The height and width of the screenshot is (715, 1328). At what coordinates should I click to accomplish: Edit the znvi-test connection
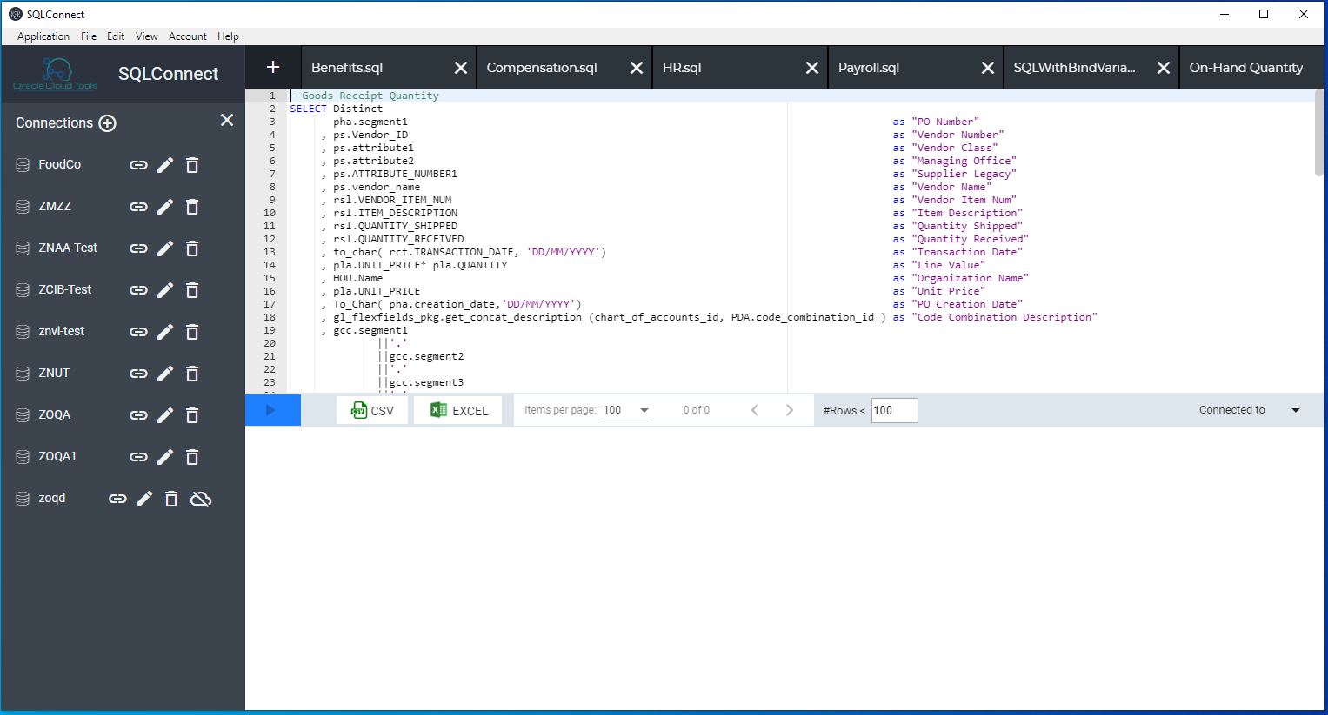(x=165, y=332)
